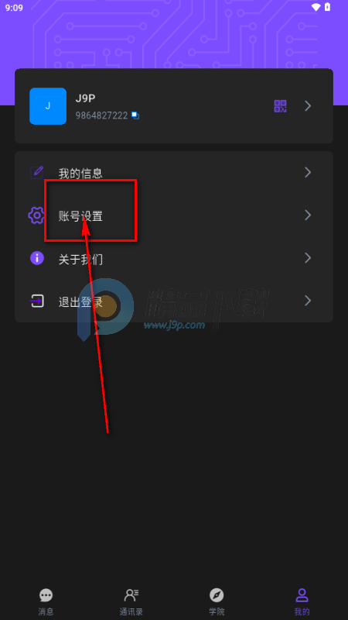Image resolution: width=348 pixels, height=620 pixels.
Task: Select the 我的 profile tab
Action: [x=302, y=601]
